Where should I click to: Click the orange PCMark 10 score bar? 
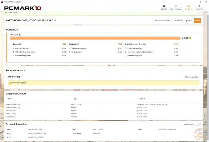coord(95,38)
